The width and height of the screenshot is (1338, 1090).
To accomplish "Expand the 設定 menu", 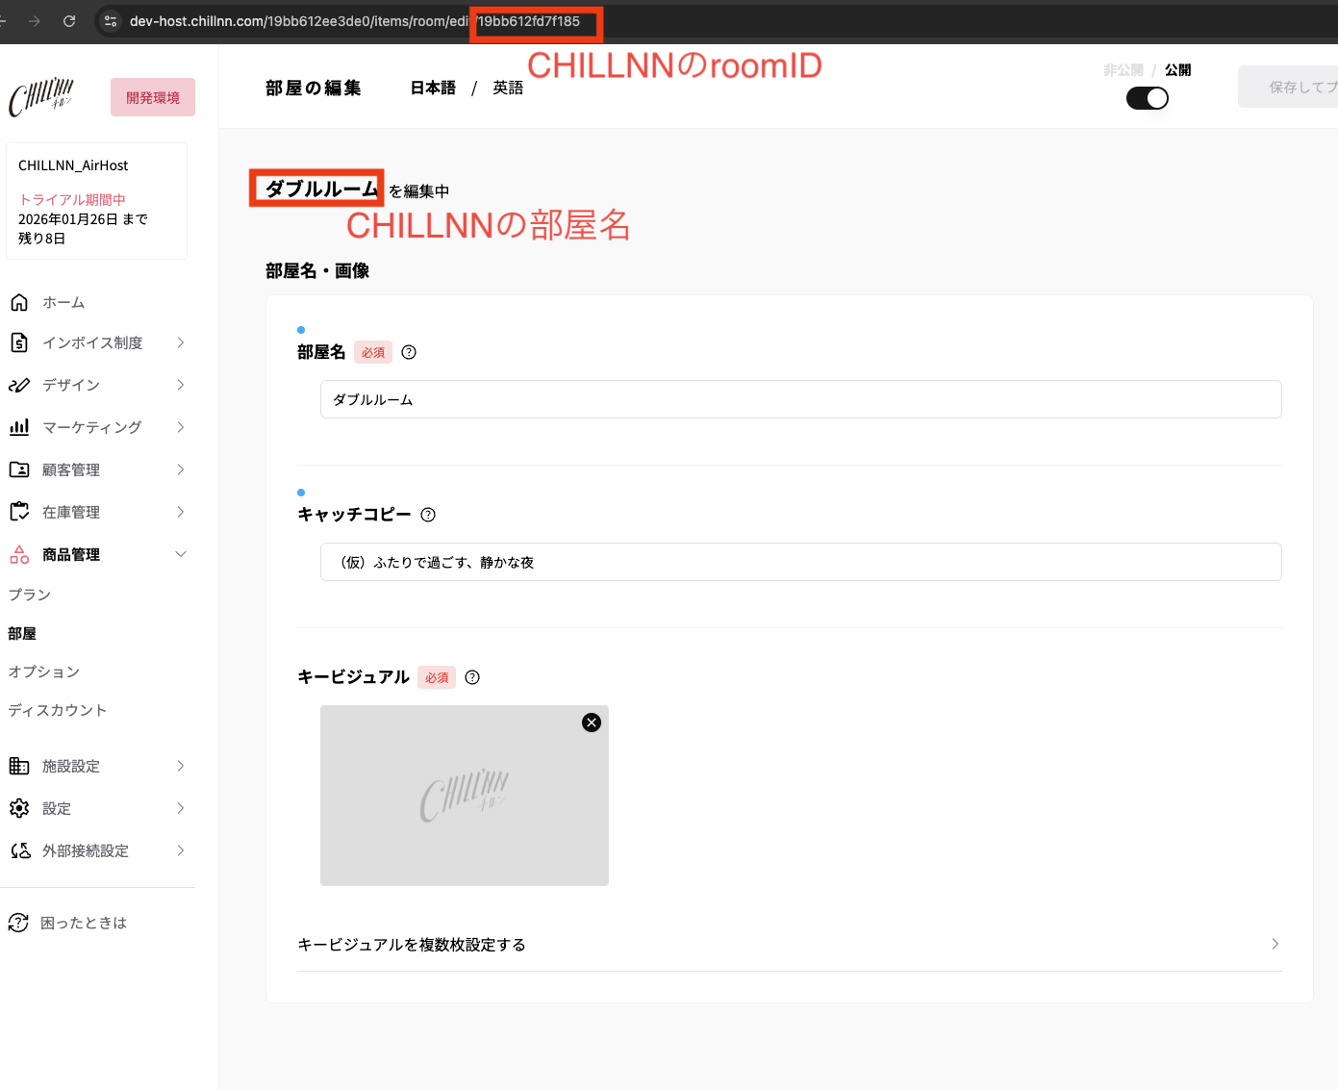I will coord(181,808).
